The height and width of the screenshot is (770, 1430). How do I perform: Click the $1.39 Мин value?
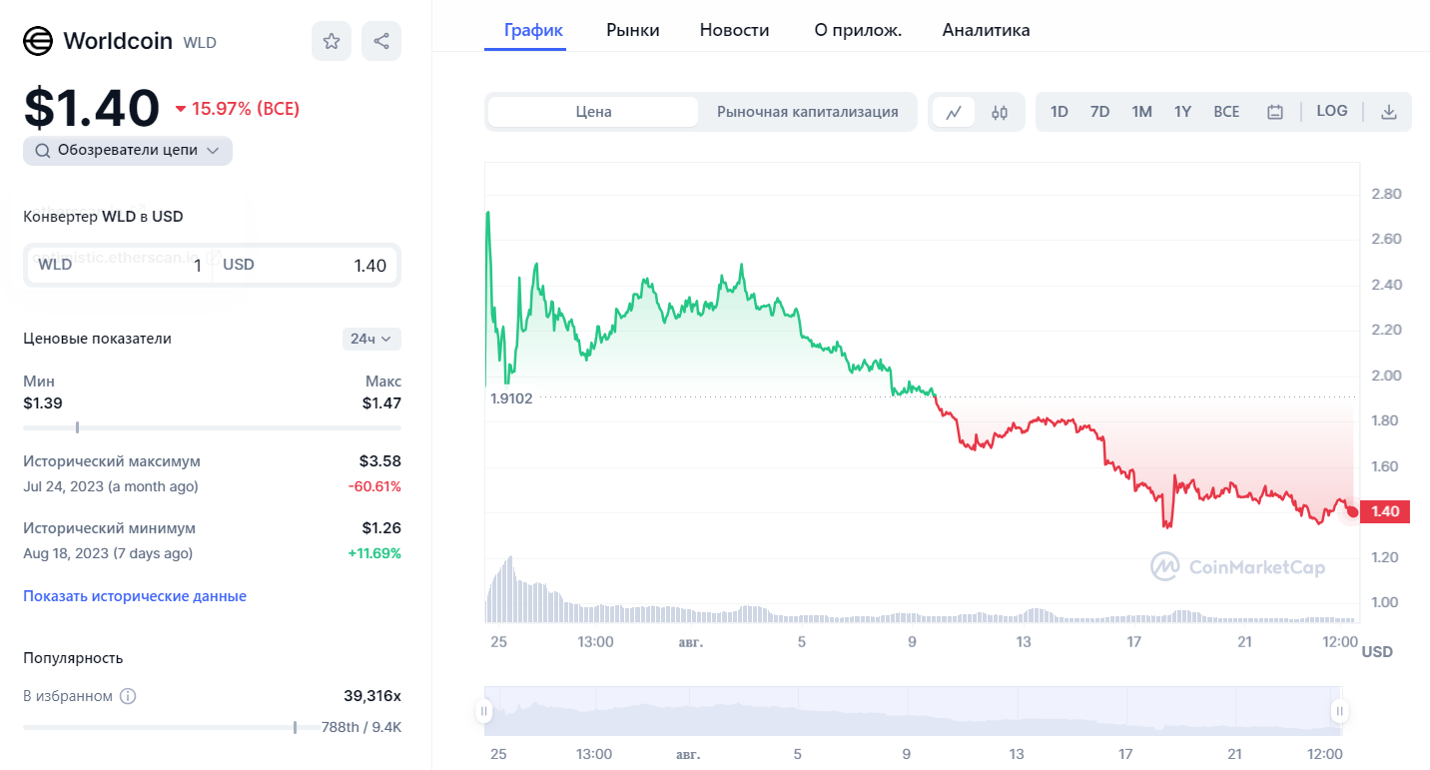[43, 403]
